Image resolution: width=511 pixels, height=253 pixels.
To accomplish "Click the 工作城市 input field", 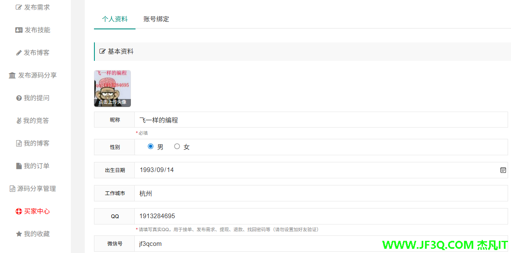I will (321, 193).
